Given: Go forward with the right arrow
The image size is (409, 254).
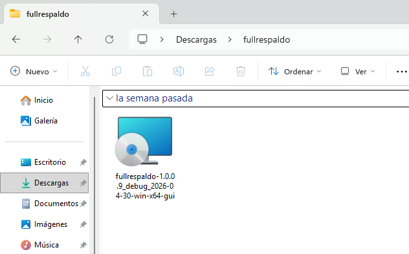Looking at the screenshot, I should click(47, 39).
